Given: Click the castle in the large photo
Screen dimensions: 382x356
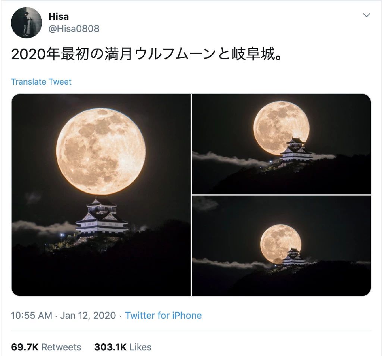Looking at the screenshot, I should tap(102, 217).
